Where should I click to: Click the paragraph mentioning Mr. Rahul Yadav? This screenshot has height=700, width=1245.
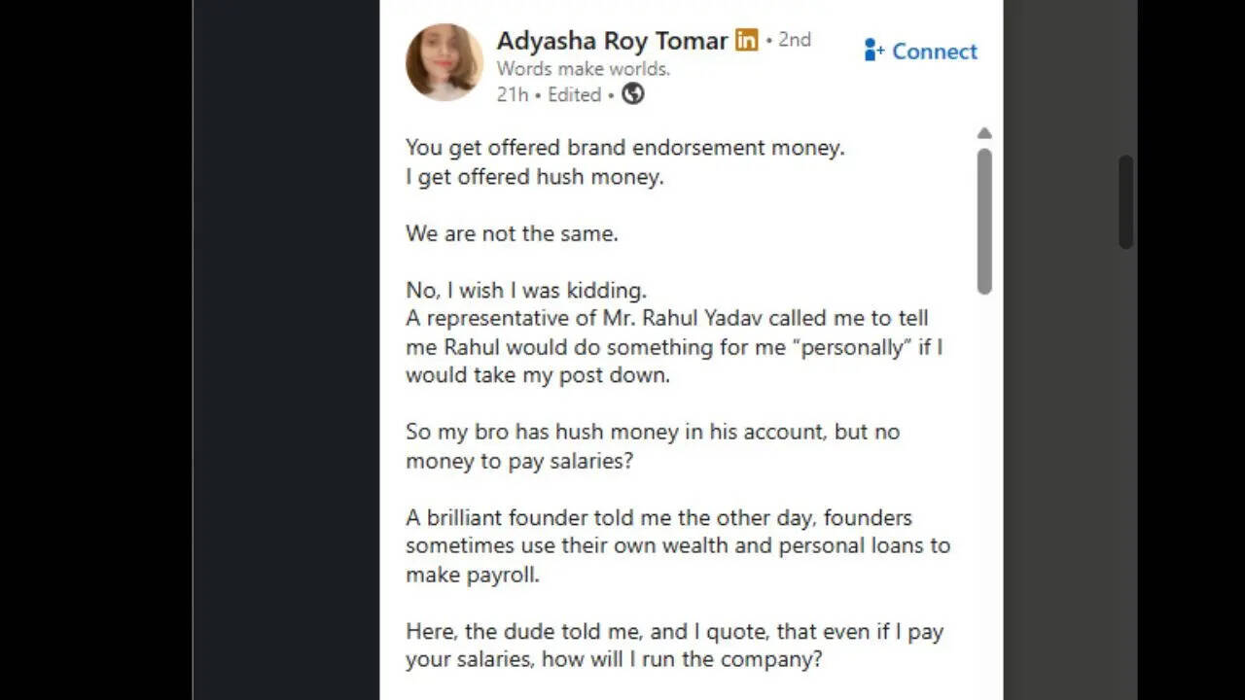[671, 346]
